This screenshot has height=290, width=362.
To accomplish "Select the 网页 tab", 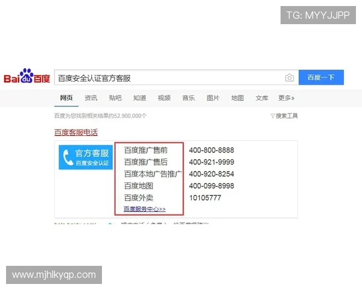I will [66, 98].
